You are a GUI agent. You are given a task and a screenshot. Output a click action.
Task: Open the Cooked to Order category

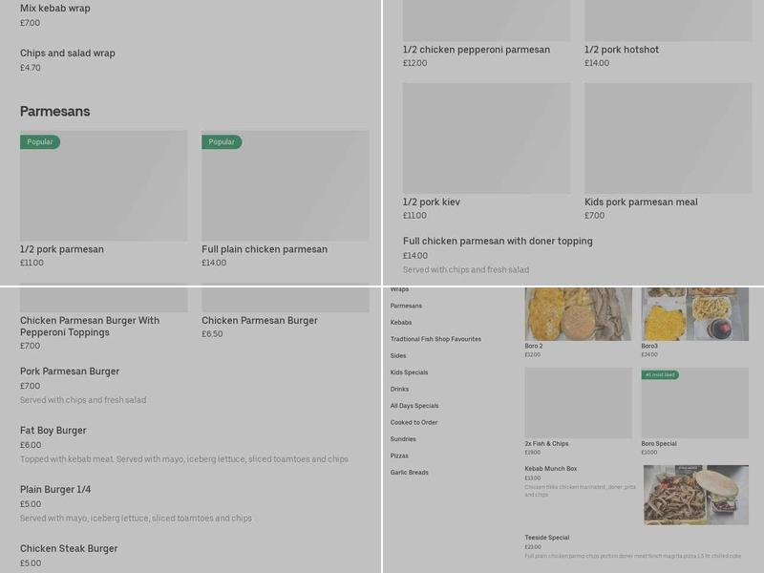tap(414, 422)
